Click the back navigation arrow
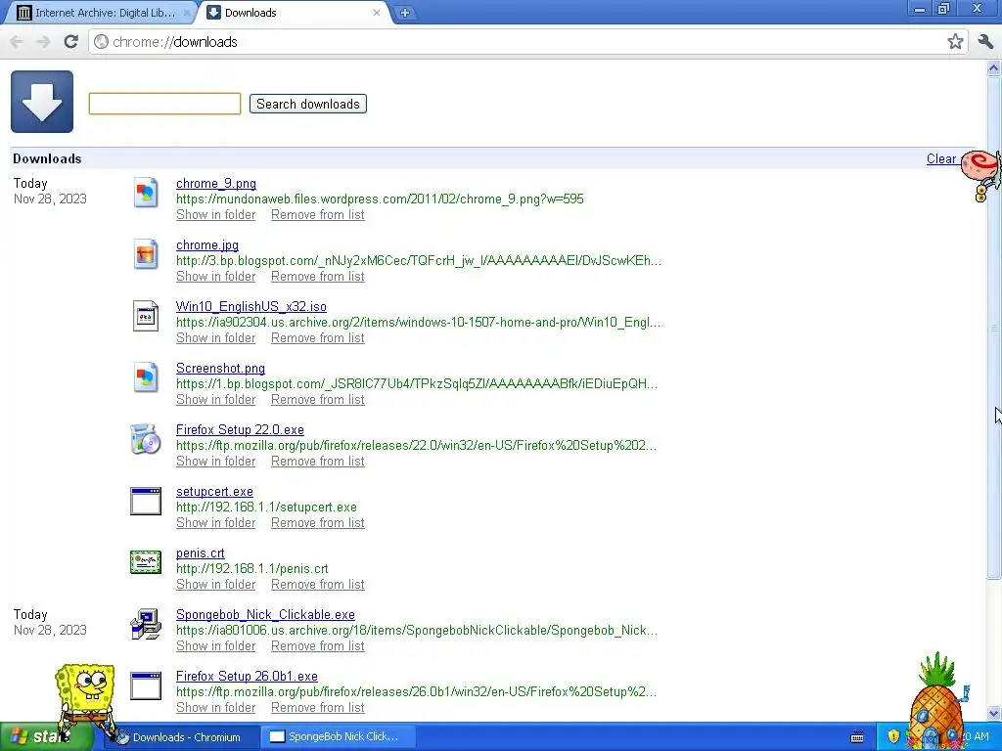 17,42
